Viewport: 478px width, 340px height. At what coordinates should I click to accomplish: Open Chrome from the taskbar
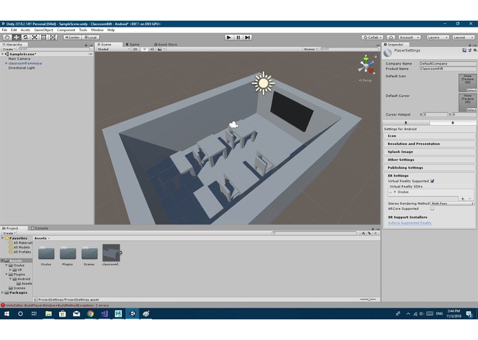(90, 313)
